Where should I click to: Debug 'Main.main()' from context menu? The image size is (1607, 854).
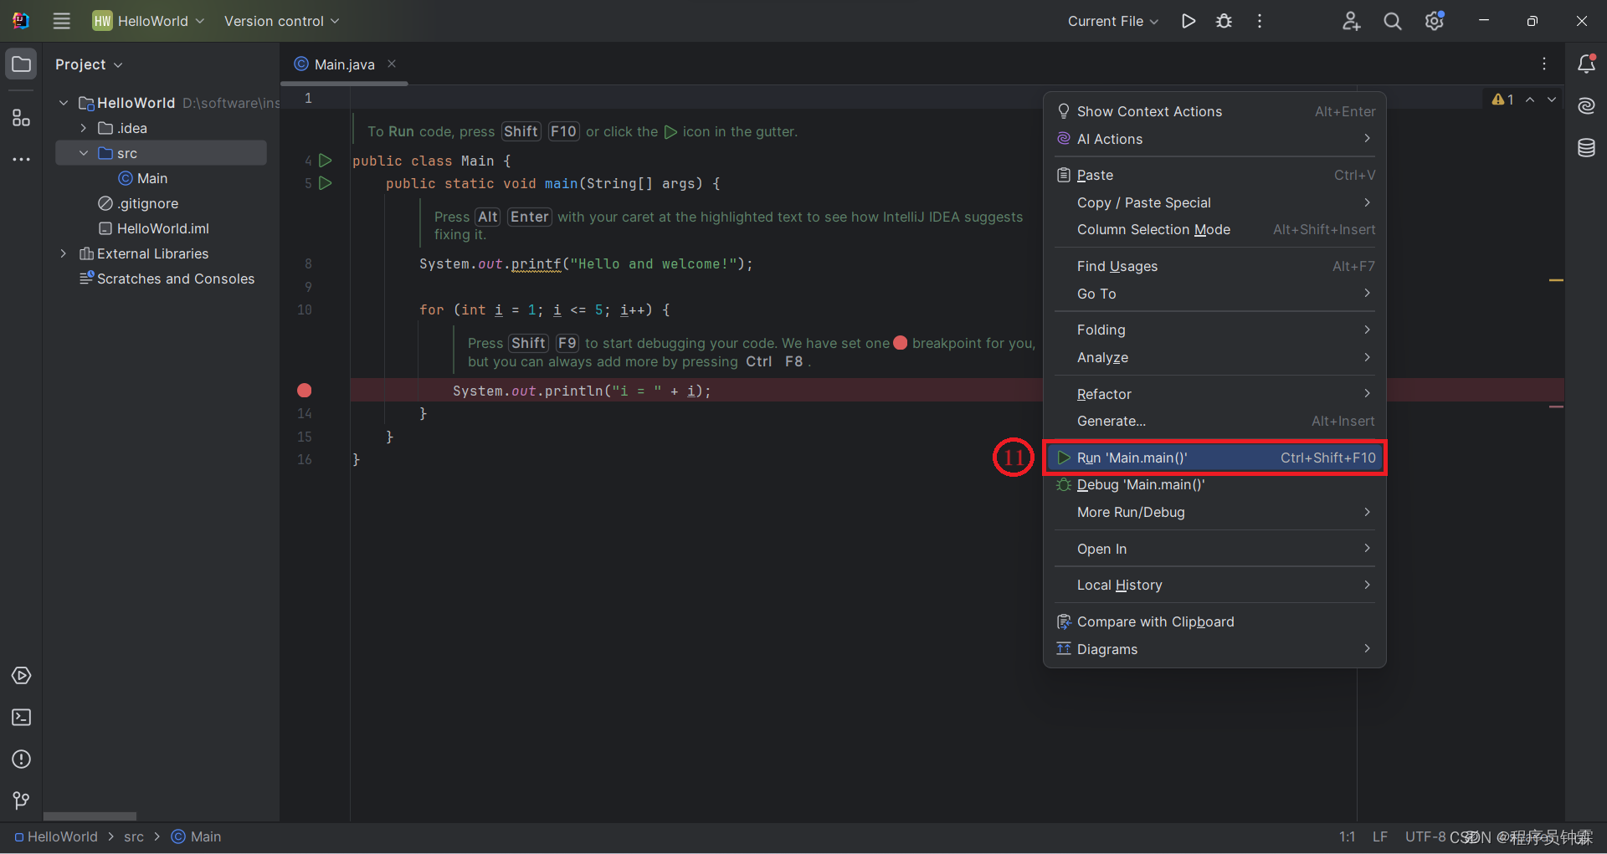click(x=1214, y=484)
